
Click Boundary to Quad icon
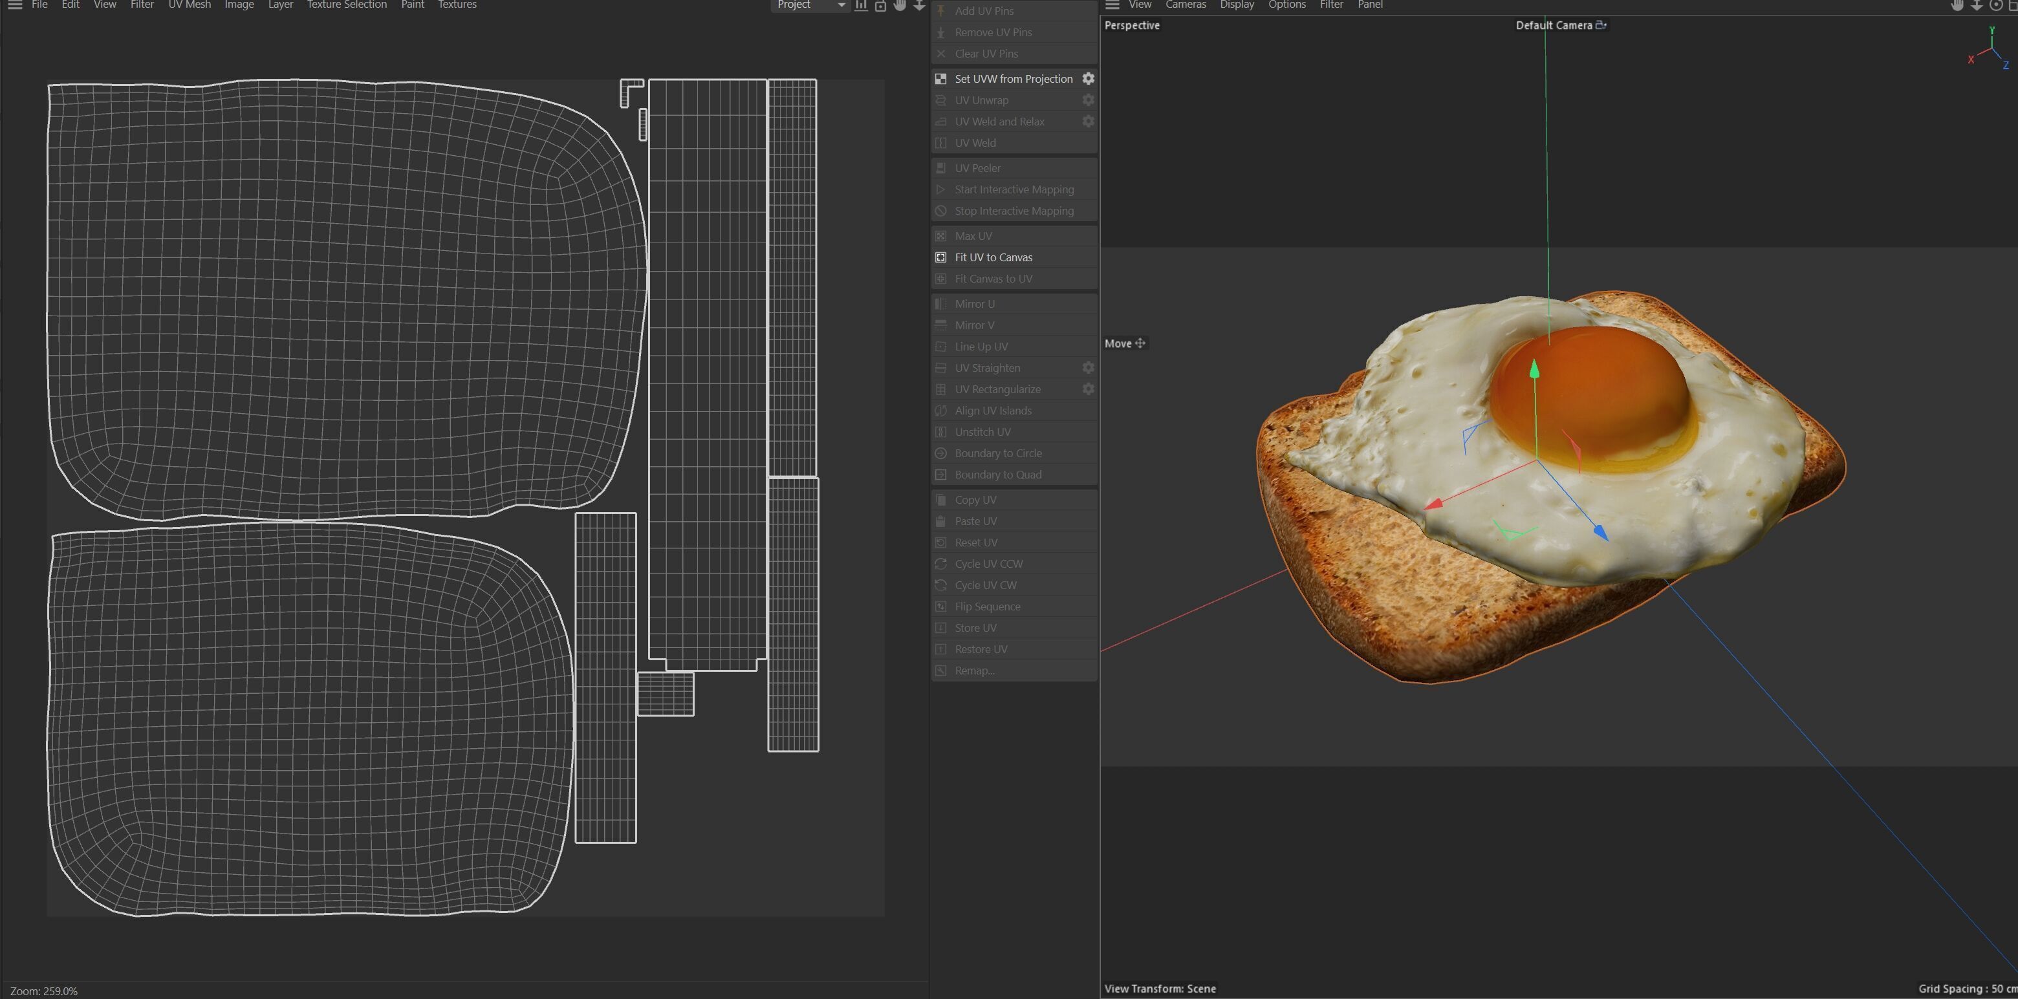[941, 475]
